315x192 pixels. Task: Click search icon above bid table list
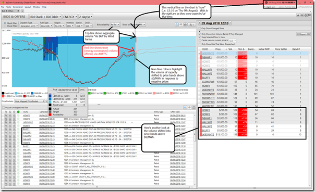185,108
